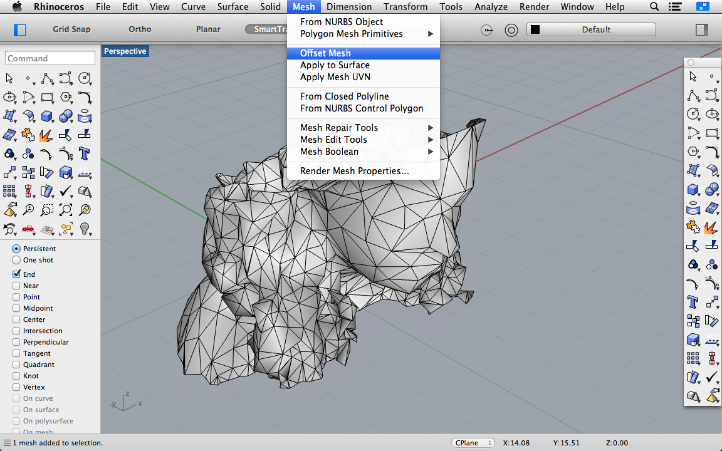722x451 pixels.
Task: Select the Box solid tool in the left toolbar
Action: (x=47, y=116)
